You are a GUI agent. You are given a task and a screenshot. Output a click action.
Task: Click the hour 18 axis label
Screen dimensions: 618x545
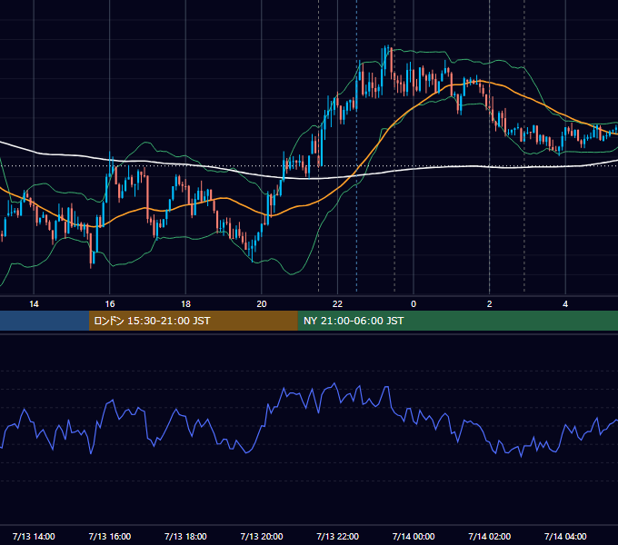pyautogui.click(x=185, y=304)
